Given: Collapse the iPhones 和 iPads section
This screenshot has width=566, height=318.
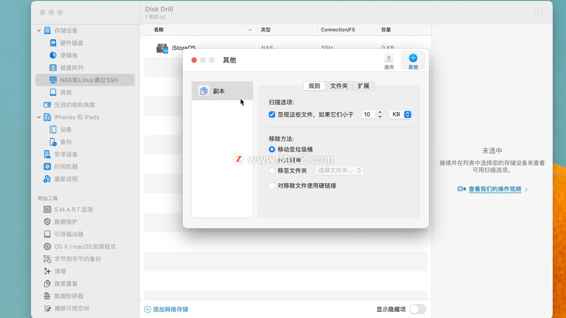Looking at the screenshot, I should [39, 117].
